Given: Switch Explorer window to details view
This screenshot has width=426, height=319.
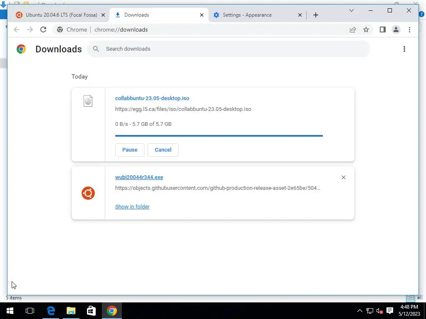Looking at the screenshot, I should (x=411, y=297).
